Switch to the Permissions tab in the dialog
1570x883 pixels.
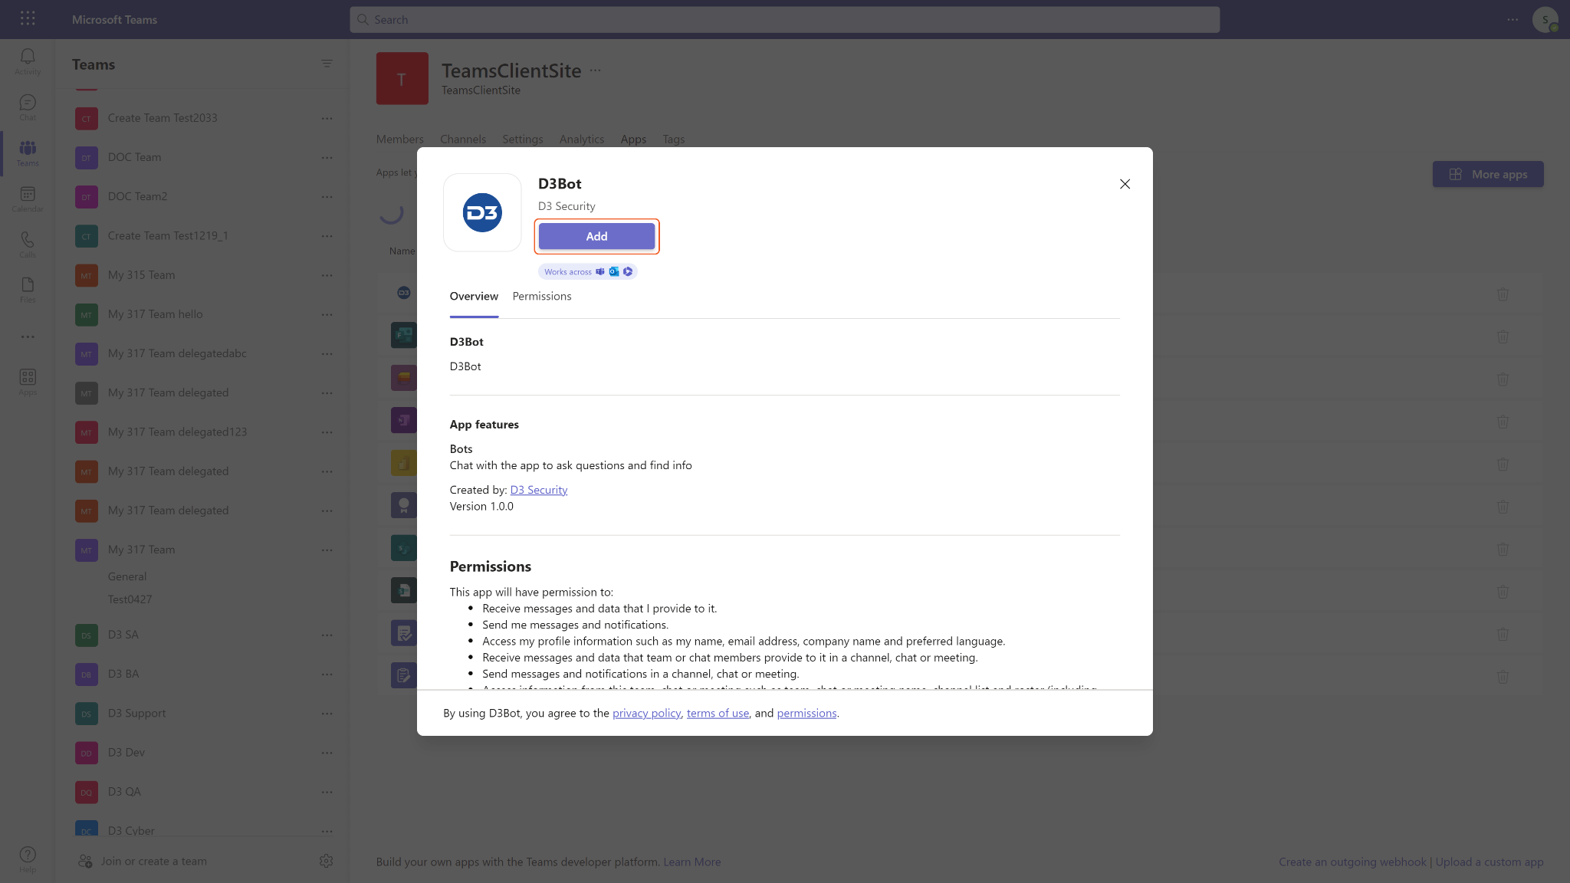541,296
